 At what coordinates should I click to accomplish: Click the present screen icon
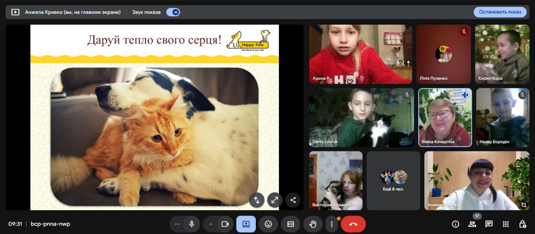point(246,224)
